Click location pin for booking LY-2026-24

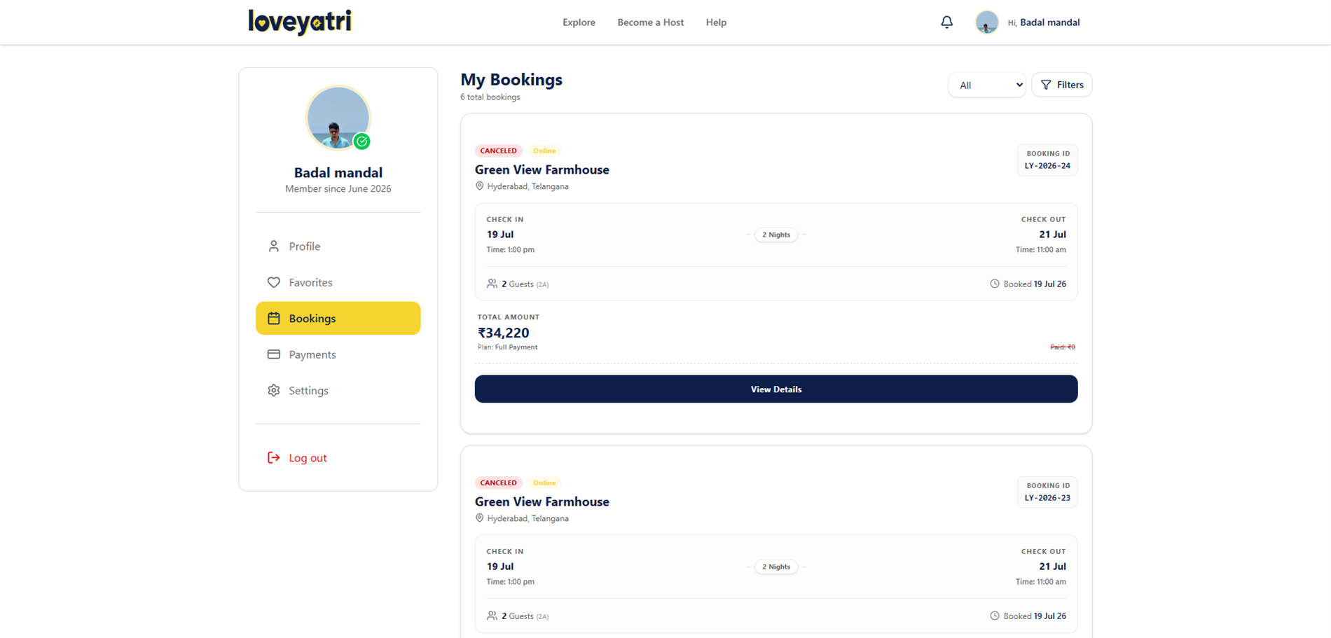pos(480,186)
